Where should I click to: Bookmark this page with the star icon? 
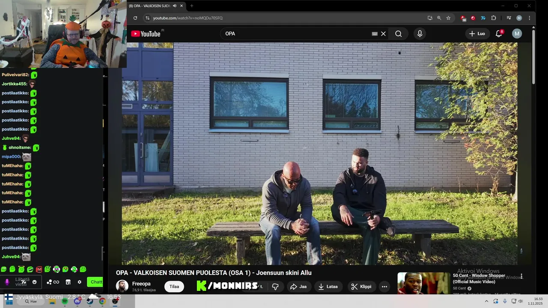448,18
